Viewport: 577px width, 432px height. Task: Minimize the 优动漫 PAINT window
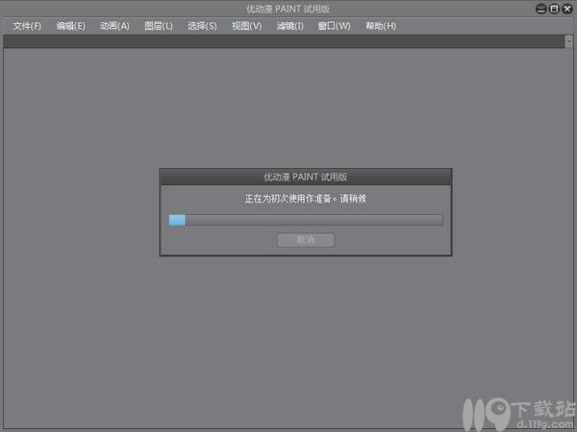pos(540,9)
